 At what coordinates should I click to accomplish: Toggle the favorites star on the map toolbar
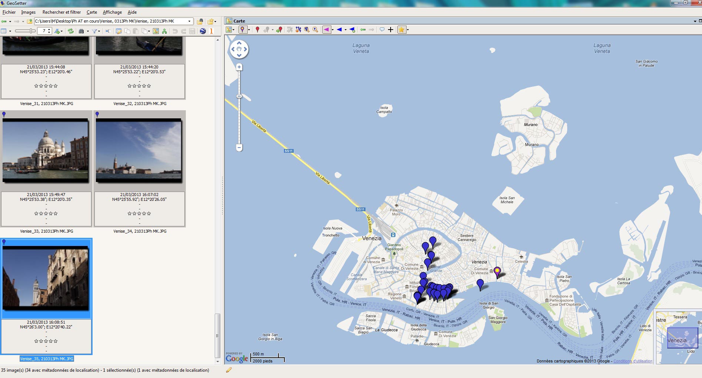(402, 30)
